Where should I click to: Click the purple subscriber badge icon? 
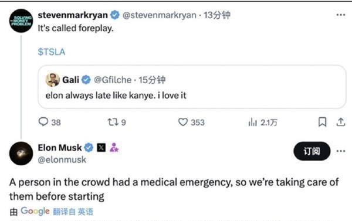tap(114, 148)
